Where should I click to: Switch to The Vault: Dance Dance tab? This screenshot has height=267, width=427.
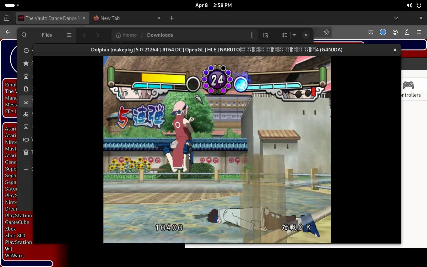click(52, 18)
